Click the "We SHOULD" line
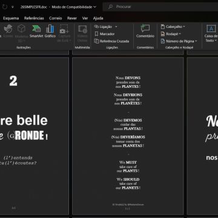The image size is (218, 218). click(128, 179)
